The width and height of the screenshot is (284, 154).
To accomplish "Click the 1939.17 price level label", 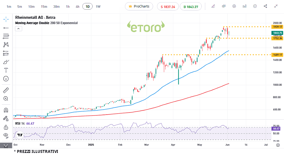I will pos(277,27).
